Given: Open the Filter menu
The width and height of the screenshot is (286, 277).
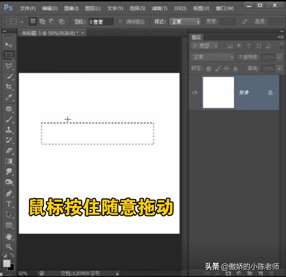Looking at the screenshot, I should (159, 8).
